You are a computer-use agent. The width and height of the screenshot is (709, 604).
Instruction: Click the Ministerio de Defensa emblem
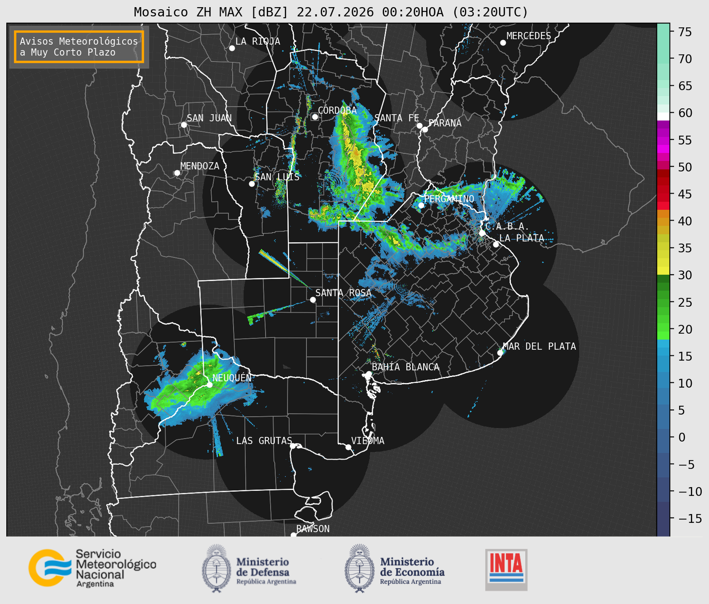coord(216,569)
